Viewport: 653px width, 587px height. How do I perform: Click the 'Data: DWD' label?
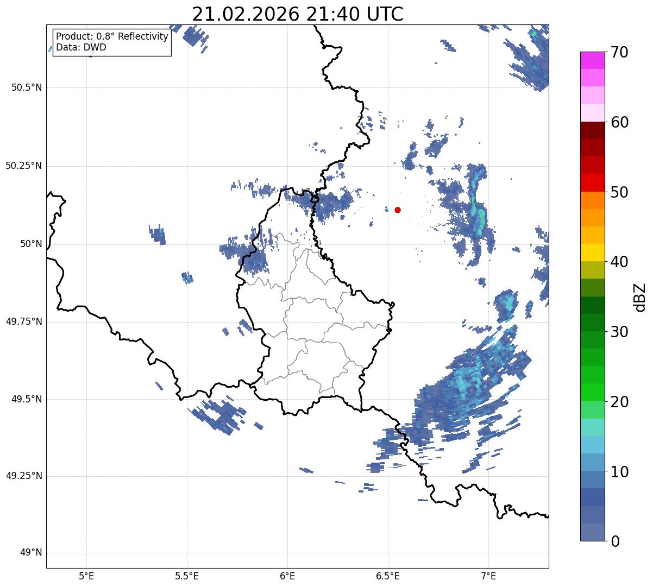(81, 47)
